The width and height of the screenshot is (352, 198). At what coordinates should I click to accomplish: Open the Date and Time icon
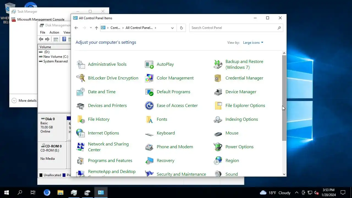point(81,92)
